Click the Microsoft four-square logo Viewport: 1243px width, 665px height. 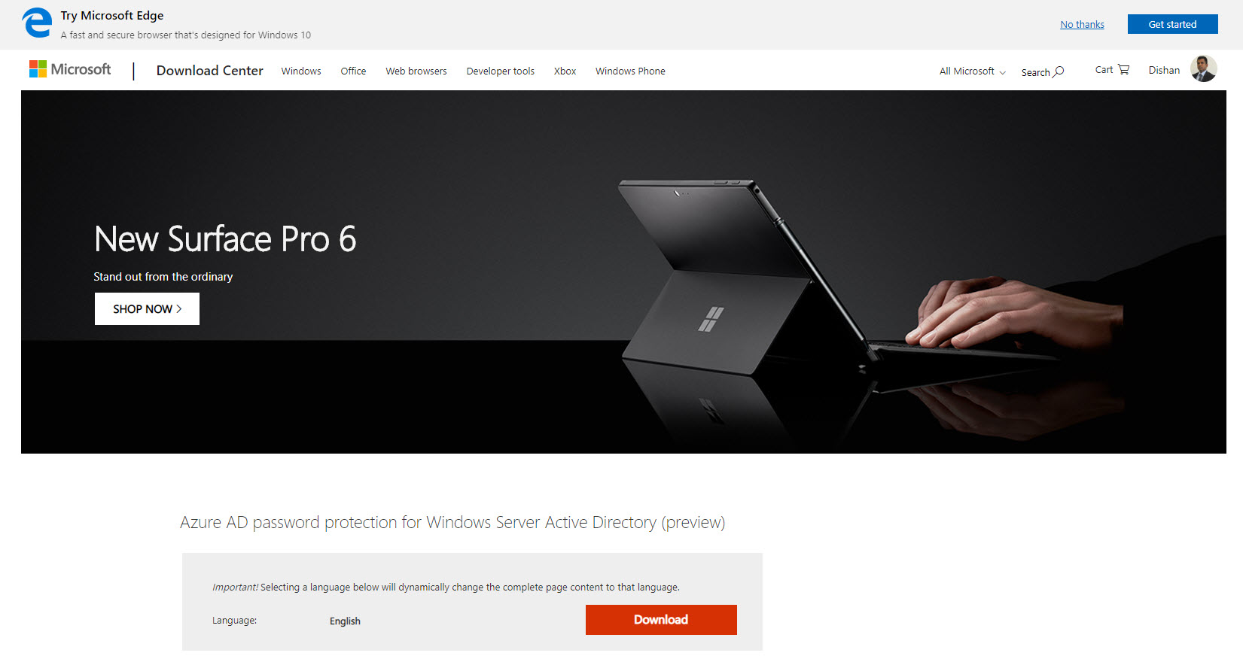(38, 69)
